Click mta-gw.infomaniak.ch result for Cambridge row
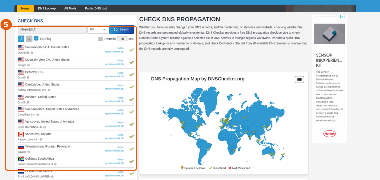The height and width of the screenshot is (180, 380). pyautogui.click(x=115, y=87)
